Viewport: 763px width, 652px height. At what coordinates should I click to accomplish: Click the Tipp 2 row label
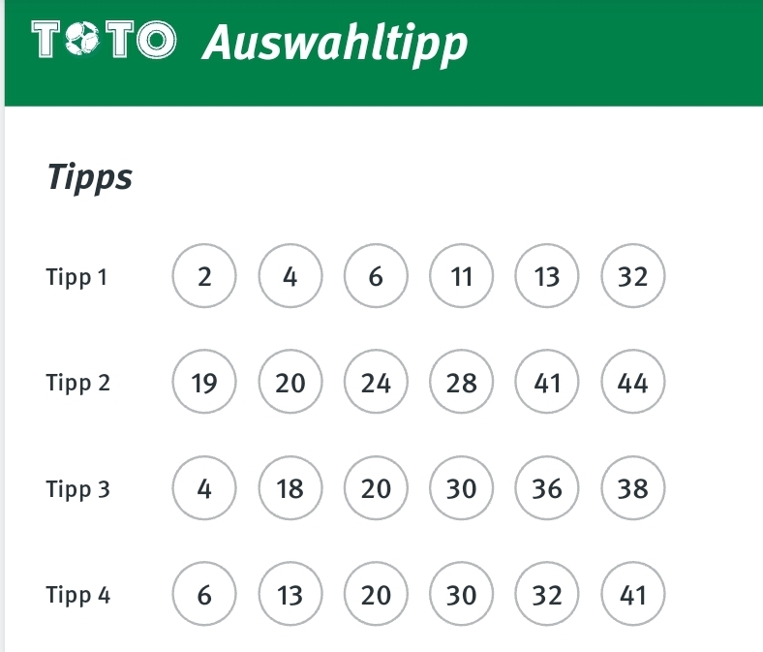(77, 384)
